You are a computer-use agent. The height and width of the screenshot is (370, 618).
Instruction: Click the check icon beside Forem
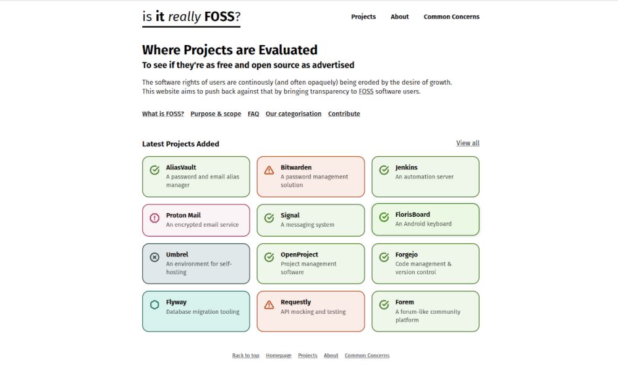(x=384, y=304)
